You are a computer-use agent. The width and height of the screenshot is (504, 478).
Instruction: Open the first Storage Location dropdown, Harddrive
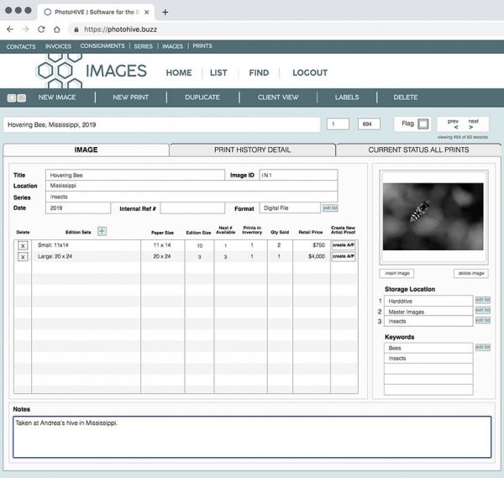[428, 300]
